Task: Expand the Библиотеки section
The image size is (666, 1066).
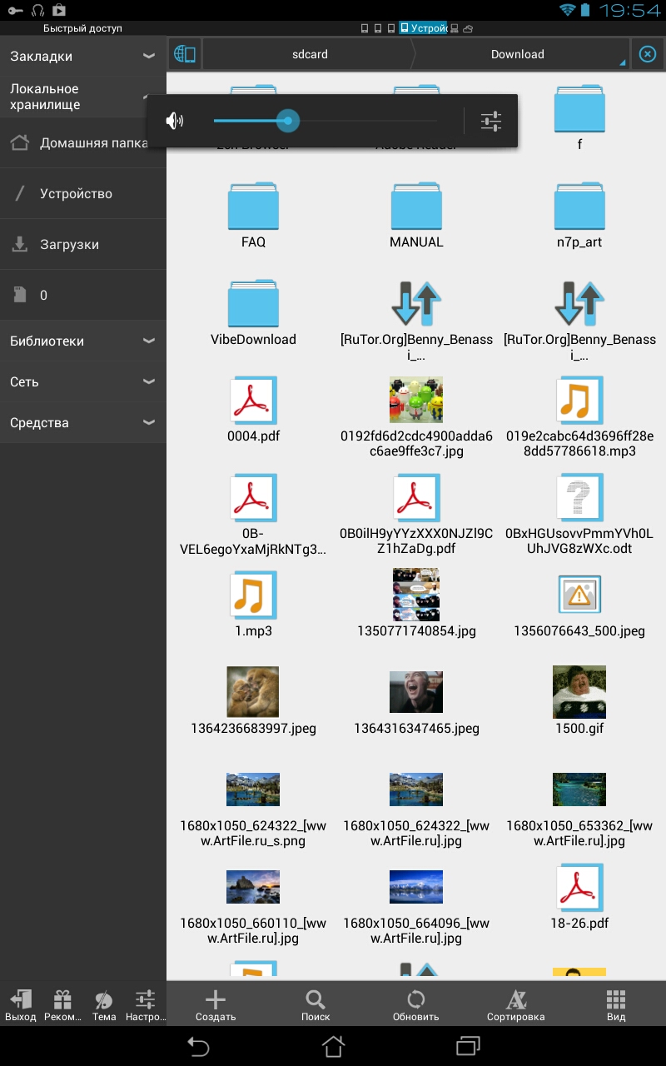Action: [x=83, y=341]
